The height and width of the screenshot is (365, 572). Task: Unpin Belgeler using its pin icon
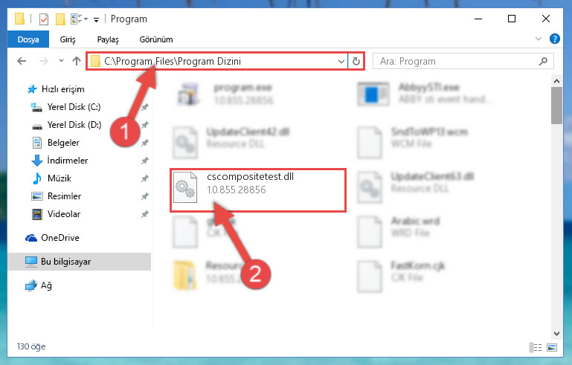145,143
